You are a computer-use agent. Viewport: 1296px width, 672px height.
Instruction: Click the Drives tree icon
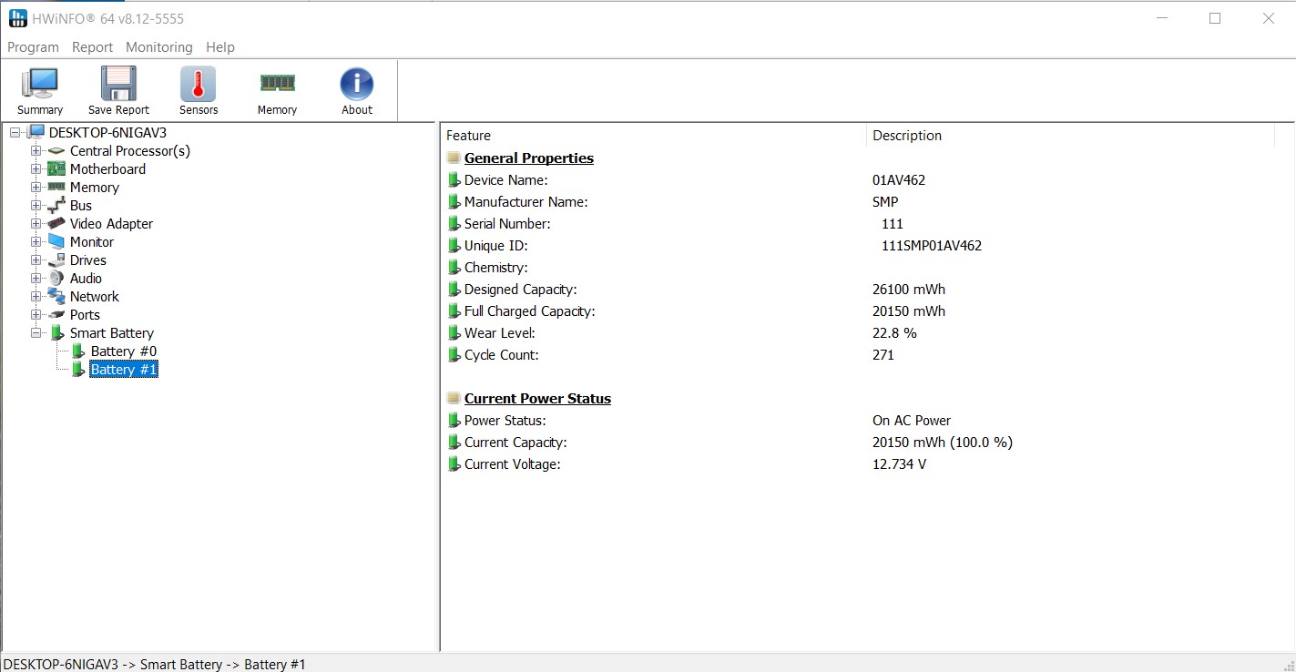tap(56, 260)
